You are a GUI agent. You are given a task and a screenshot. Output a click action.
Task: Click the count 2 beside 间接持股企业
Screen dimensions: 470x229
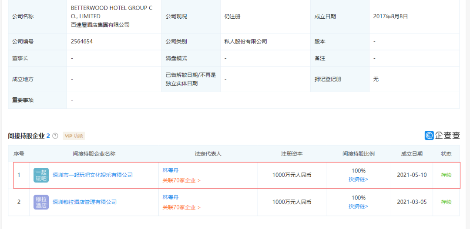pyautogui.click(x=48, y=136)
